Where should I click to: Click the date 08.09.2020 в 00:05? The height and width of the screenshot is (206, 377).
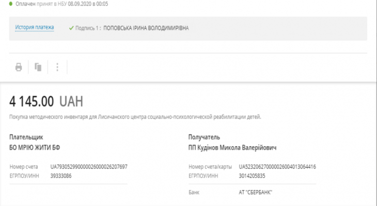[88, 4]
